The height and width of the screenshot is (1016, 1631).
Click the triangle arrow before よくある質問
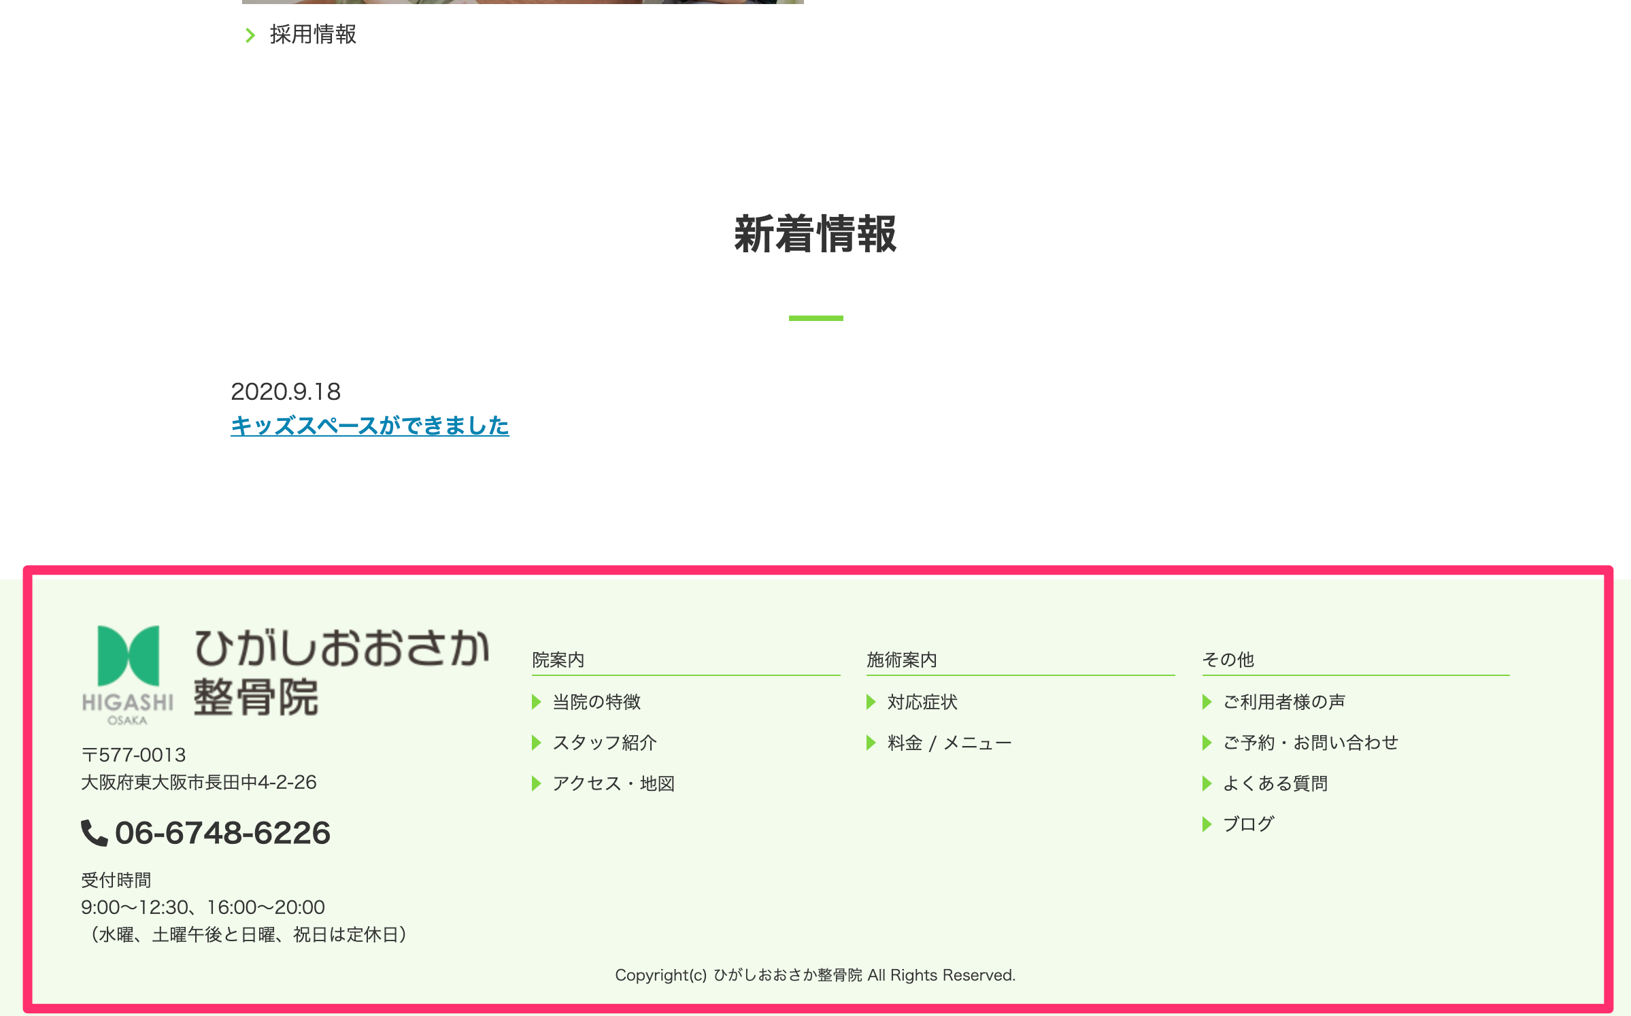click(1207, 783)
